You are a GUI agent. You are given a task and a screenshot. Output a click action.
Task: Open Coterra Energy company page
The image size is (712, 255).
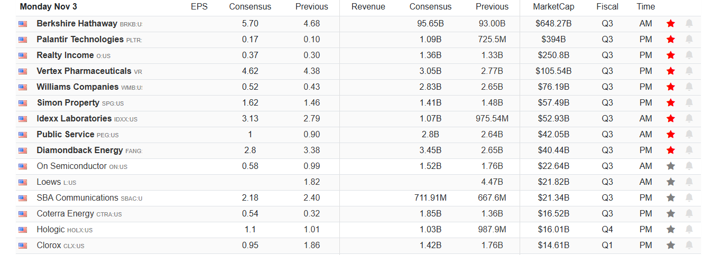[x=65, y=214]
